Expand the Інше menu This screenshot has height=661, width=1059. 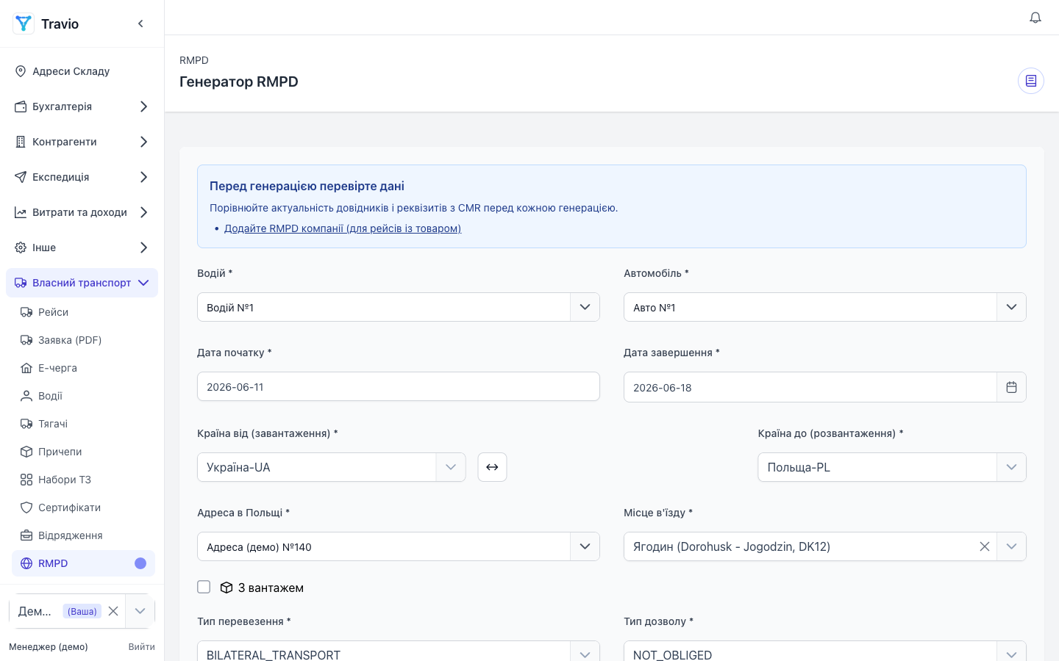point(82,248)
